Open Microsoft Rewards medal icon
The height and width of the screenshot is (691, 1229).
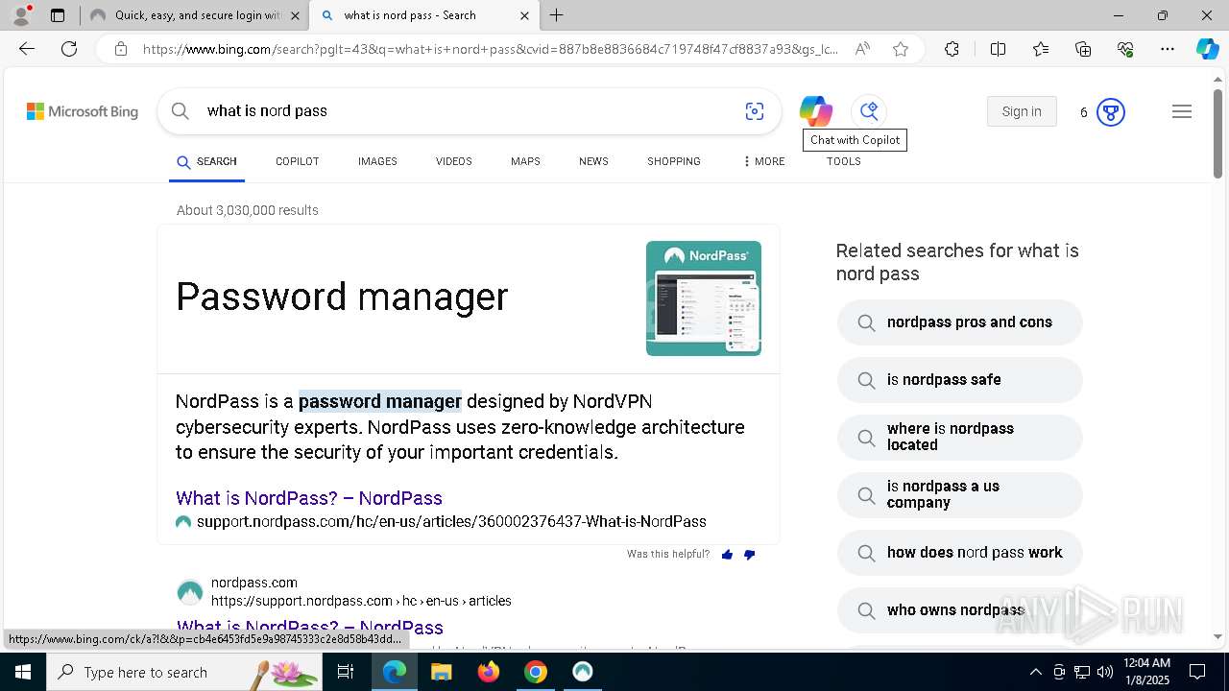point(1111,112)
